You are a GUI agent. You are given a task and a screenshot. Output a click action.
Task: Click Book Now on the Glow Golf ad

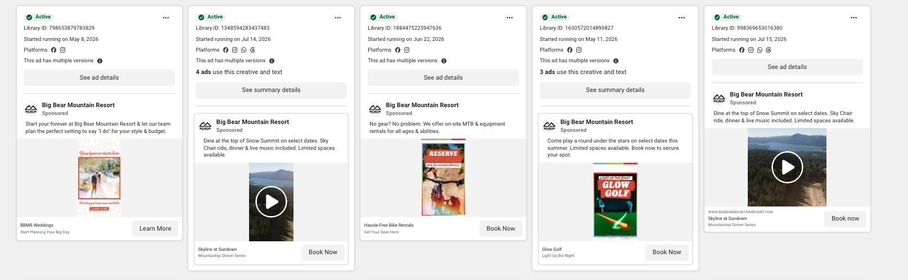pyautogui.click(x=667, y=252)
